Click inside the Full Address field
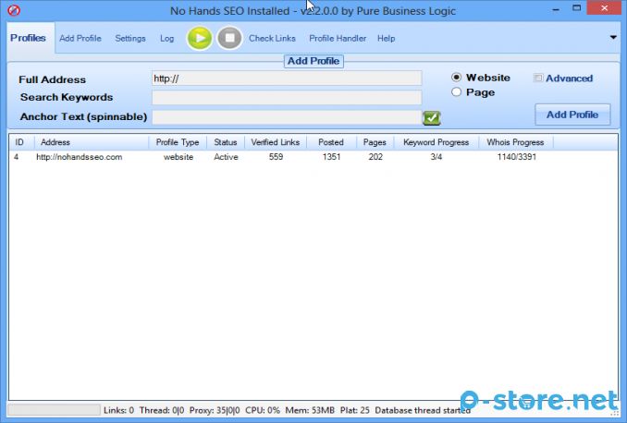627x423 pixels. 287,79
